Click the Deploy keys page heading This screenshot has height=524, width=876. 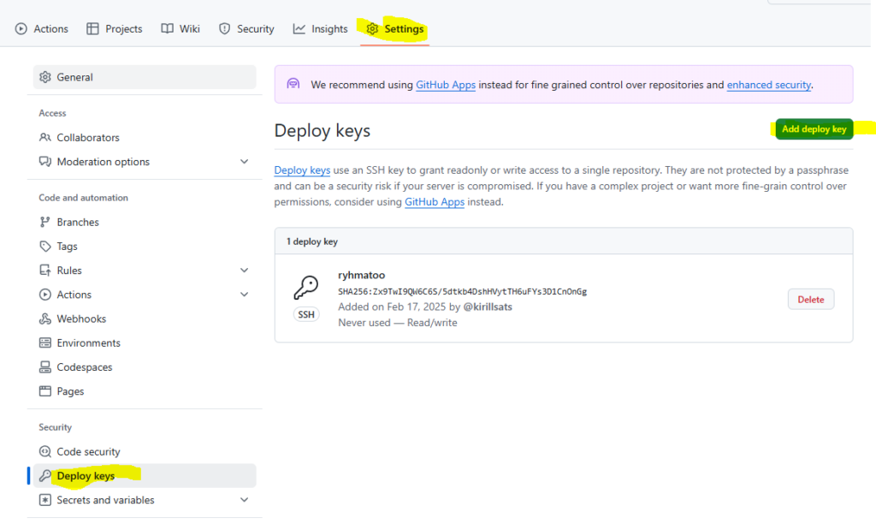point(322,131)
